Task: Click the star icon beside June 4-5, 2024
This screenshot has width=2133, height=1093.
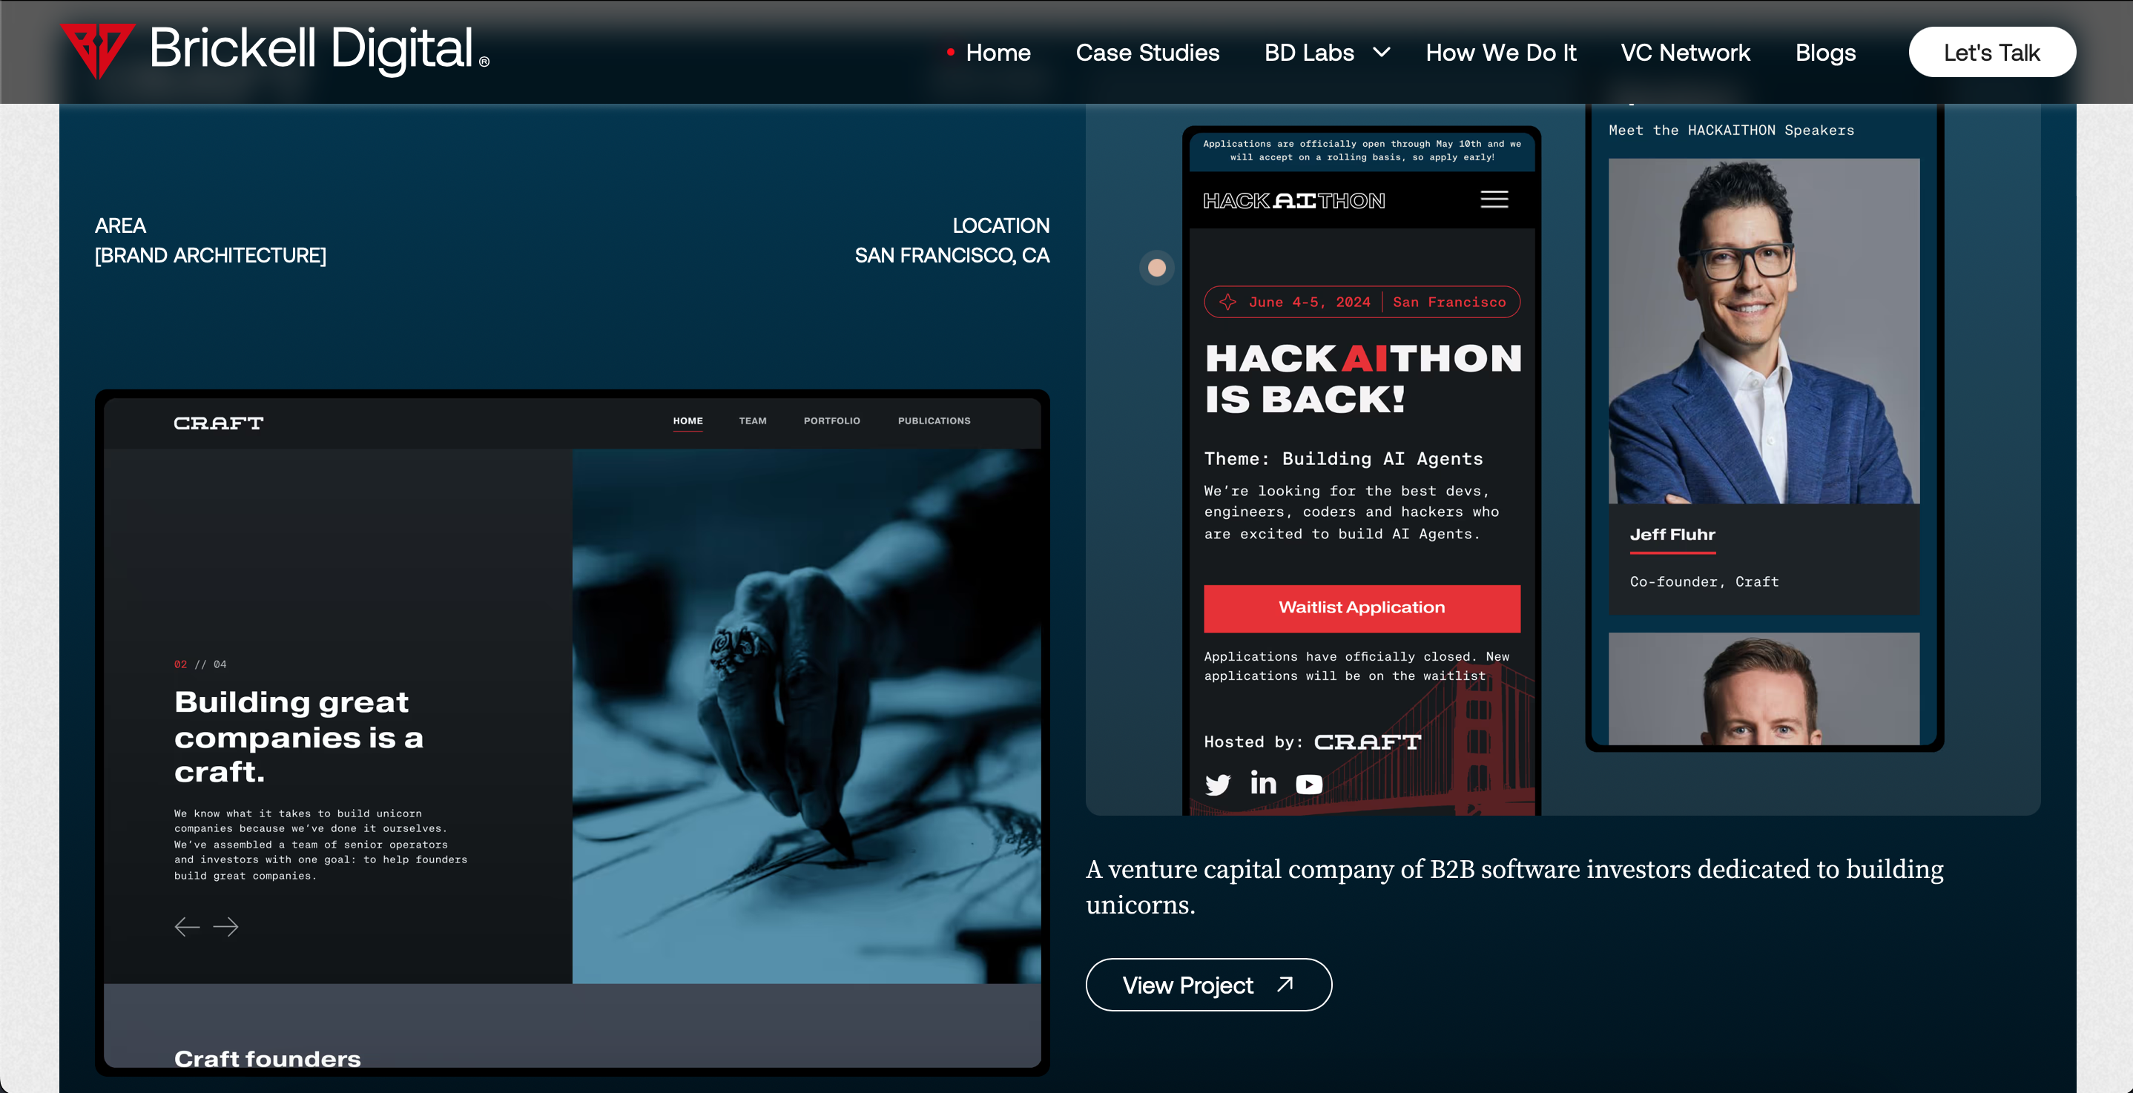Action: tap(1227, 303)
